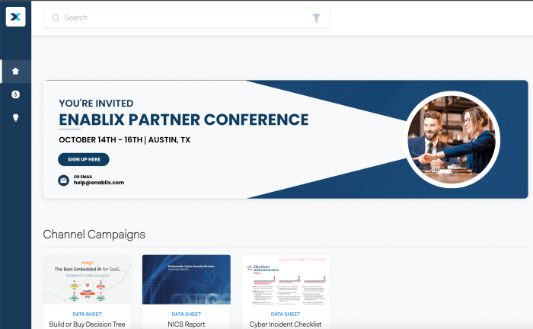Click DATA SHEET label above Build or Buy

coord(88,314)
